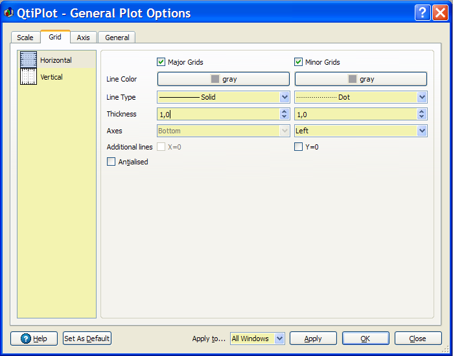This screenshot has width=453, height=356.
Task: Switch to the General tab
Action: 117,38
